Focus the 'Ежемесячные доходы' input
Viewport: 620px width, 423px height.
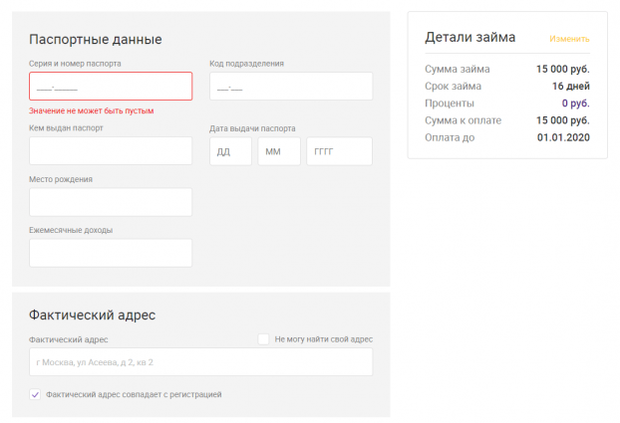click(111, 253)
